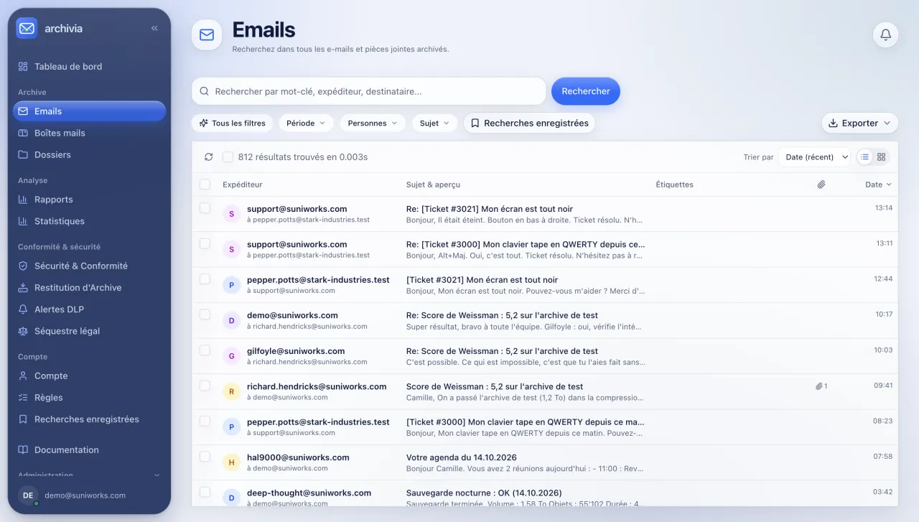Click the R avatar of richard.hendricks email
Image resolution: width=919 pixels, height=522 pixels.
click(231, 391)
